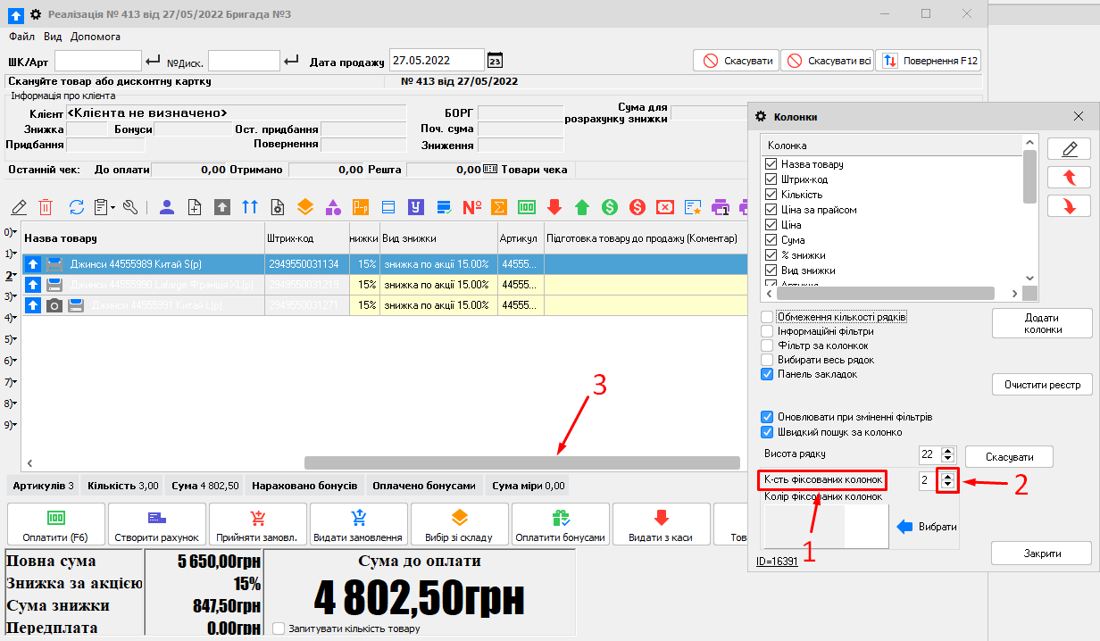Viewport: 1100px width, 641px height.
Task: Click the Повернення F12 button
Action: (933, 60)
